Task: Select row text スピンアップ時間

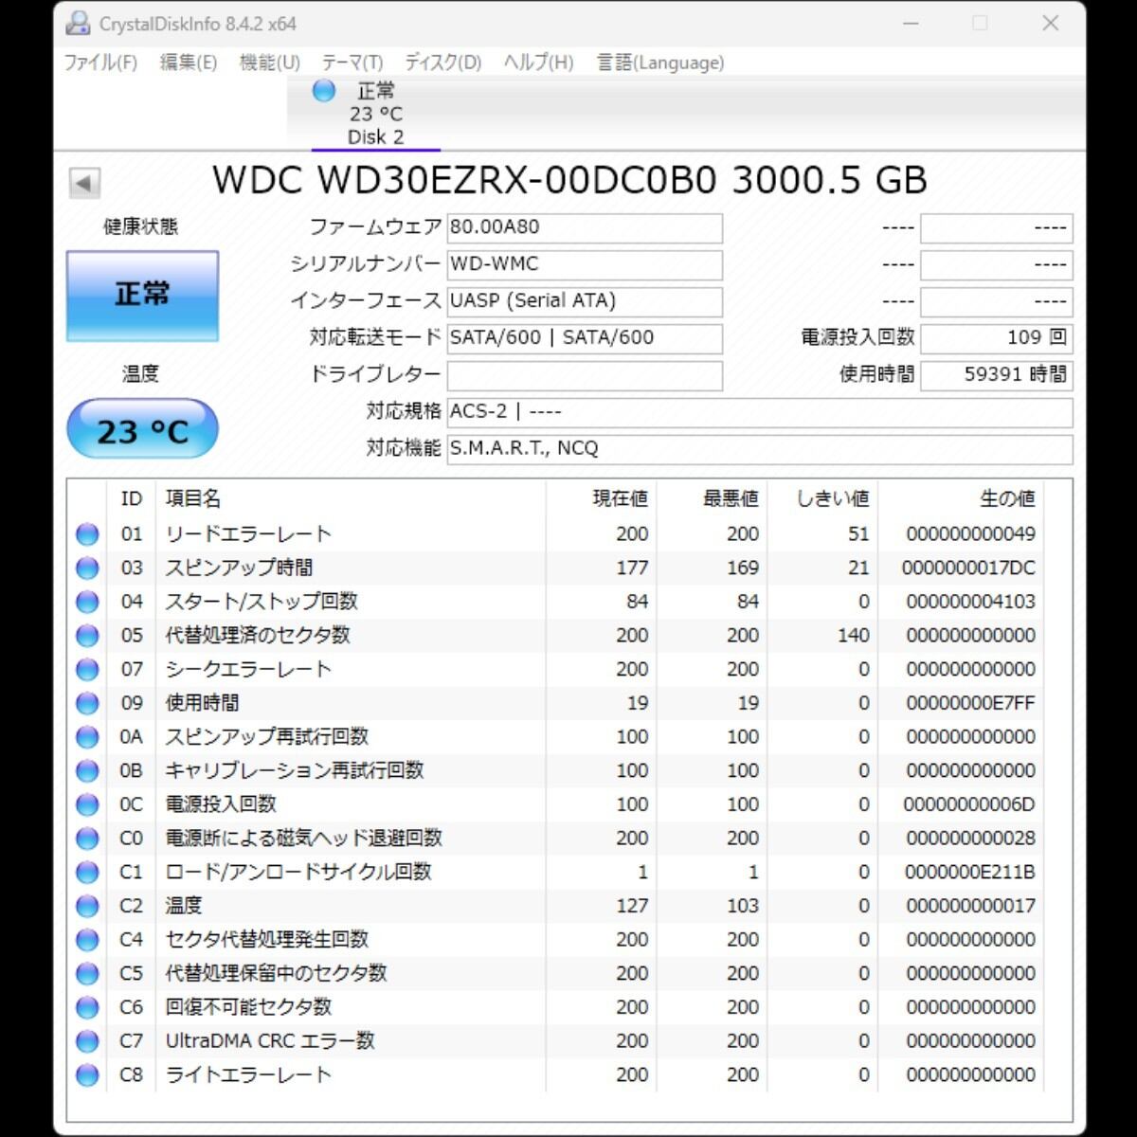Action: (239, 568)
